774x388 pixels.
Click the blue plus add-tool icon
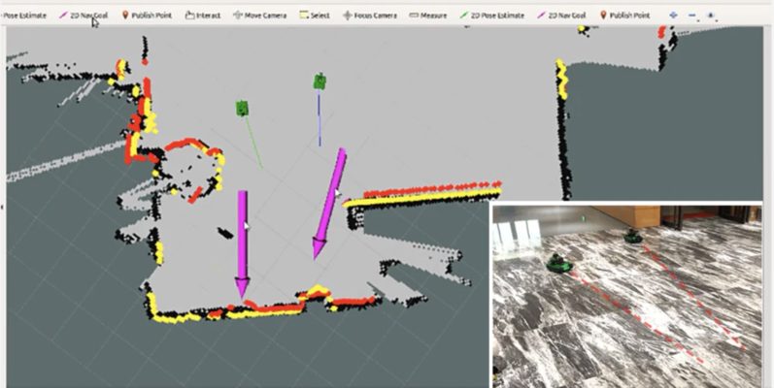[673, 16]
